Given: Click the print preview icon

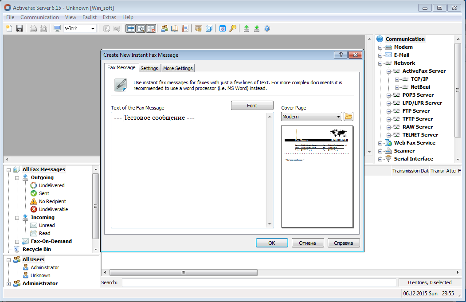Looking at the screenshot, I should click(43, 28).
